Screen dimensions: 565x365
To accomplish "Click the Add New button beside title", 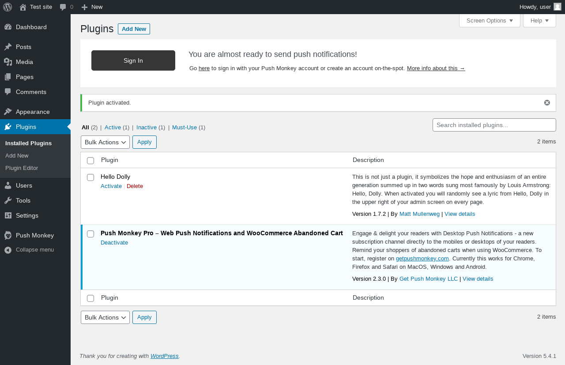I will (134, 29).
